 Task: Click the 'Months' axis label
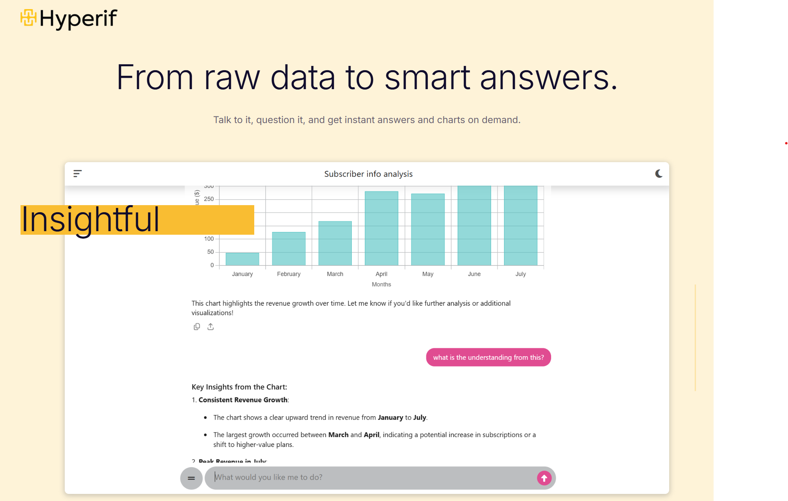[381, 284]
